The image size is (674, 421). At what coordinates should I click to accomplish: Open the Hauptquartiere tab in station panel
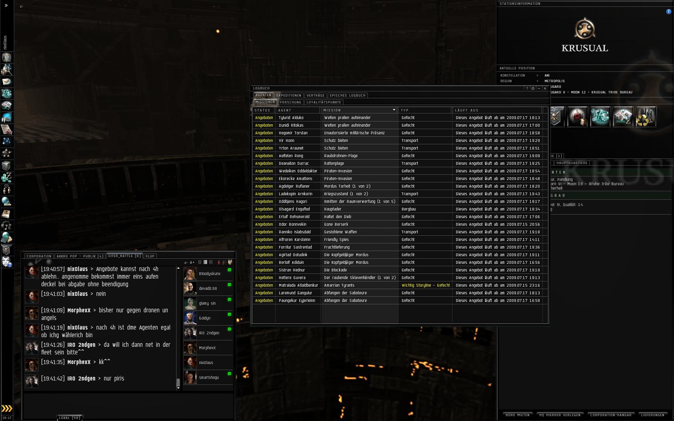[x=572, y=163]
